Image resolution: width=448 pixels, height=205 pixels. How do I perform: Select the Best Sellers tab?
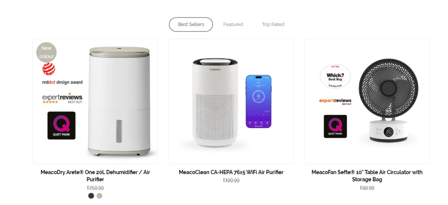point(191,24)
